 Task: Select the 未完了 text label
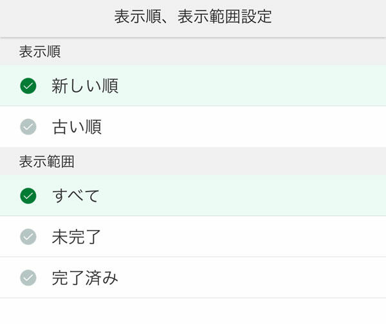(x=77, y=237)
